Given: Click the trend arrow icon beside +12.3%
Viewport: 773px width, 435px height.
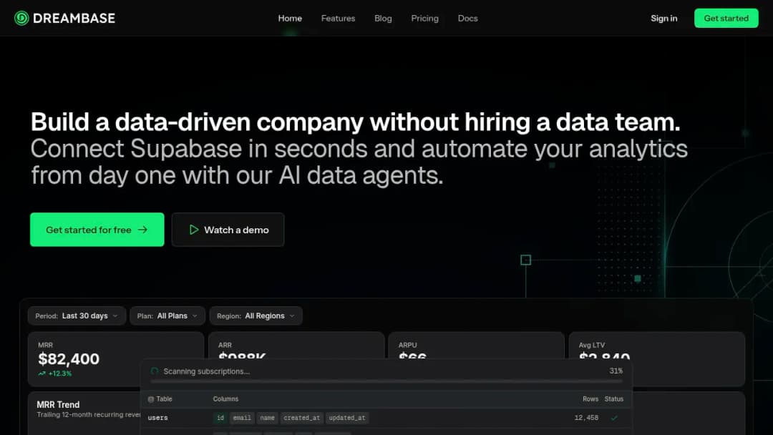Looking at the screenshot, I should 42,373.
